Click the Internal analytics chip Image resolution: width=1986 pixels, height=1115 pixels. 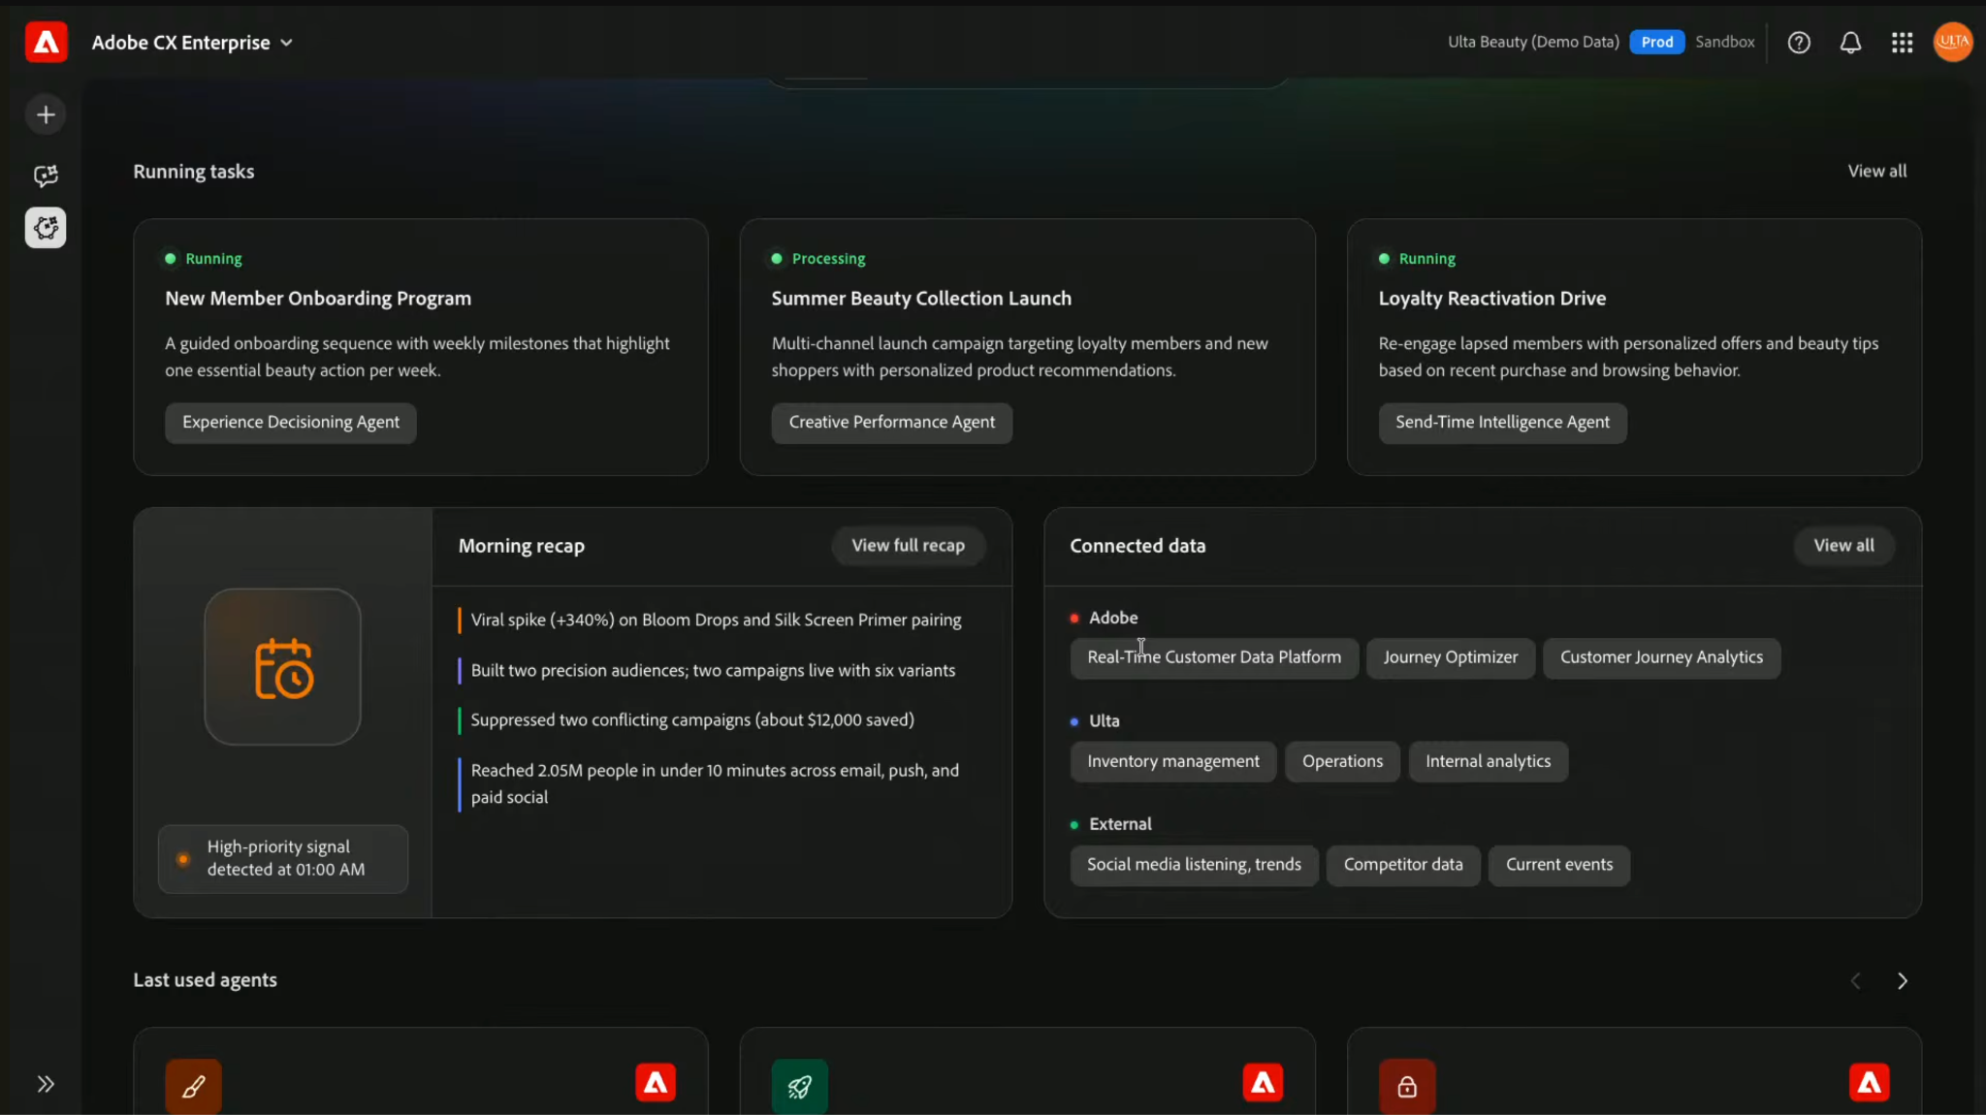pyautogui.click(x=1488, y=762)
